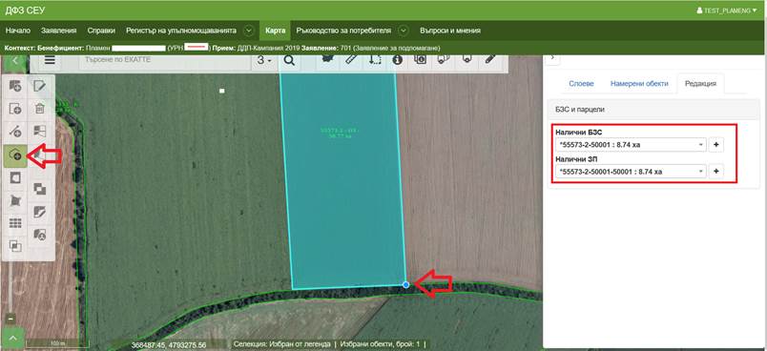Open the TEST_PLAMENG user menu
767x351 pixels.
[x=727, y=10]
